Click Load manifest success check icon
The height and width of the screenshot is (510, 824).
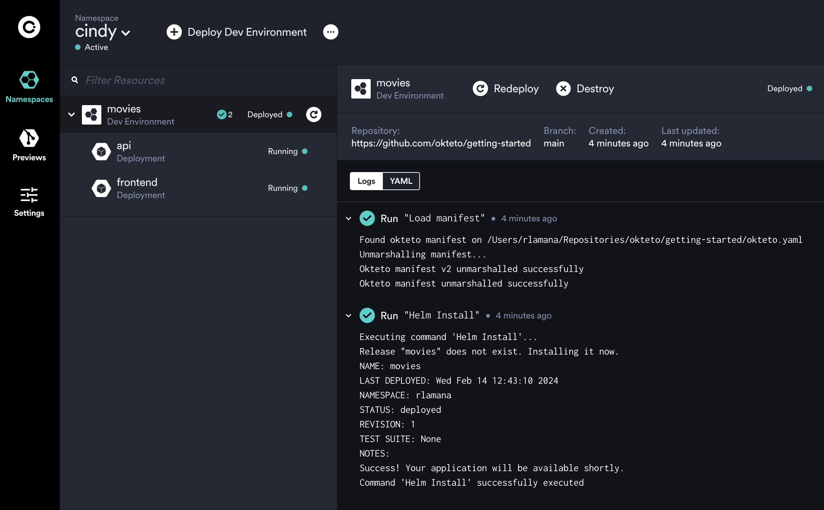(367, 219)
